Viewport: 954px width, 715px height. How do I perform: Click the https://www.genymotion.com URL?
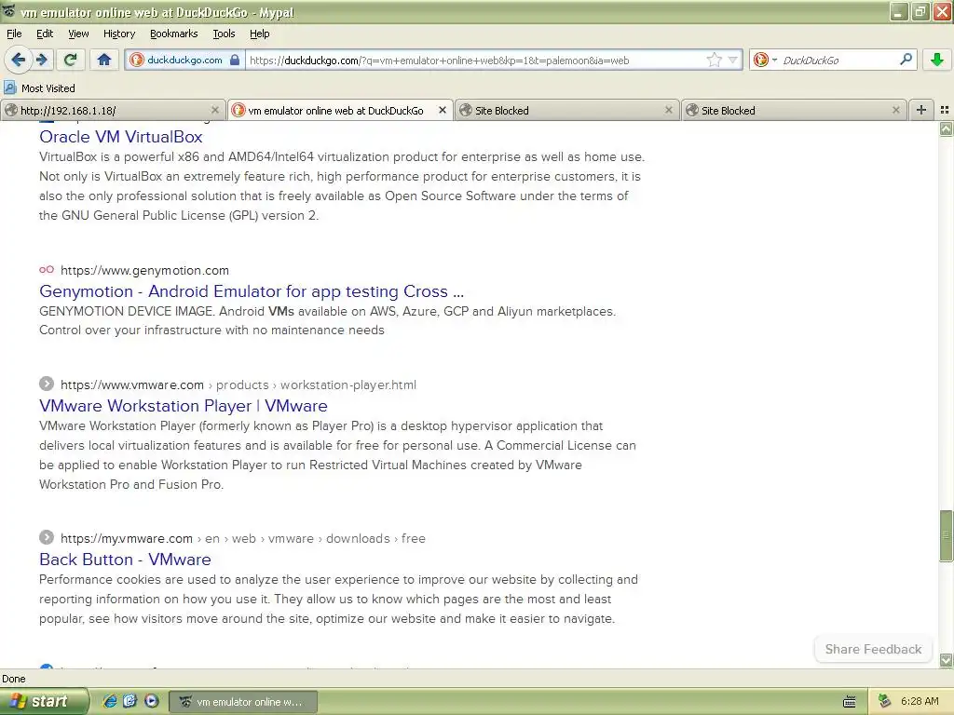click(144, 271)
